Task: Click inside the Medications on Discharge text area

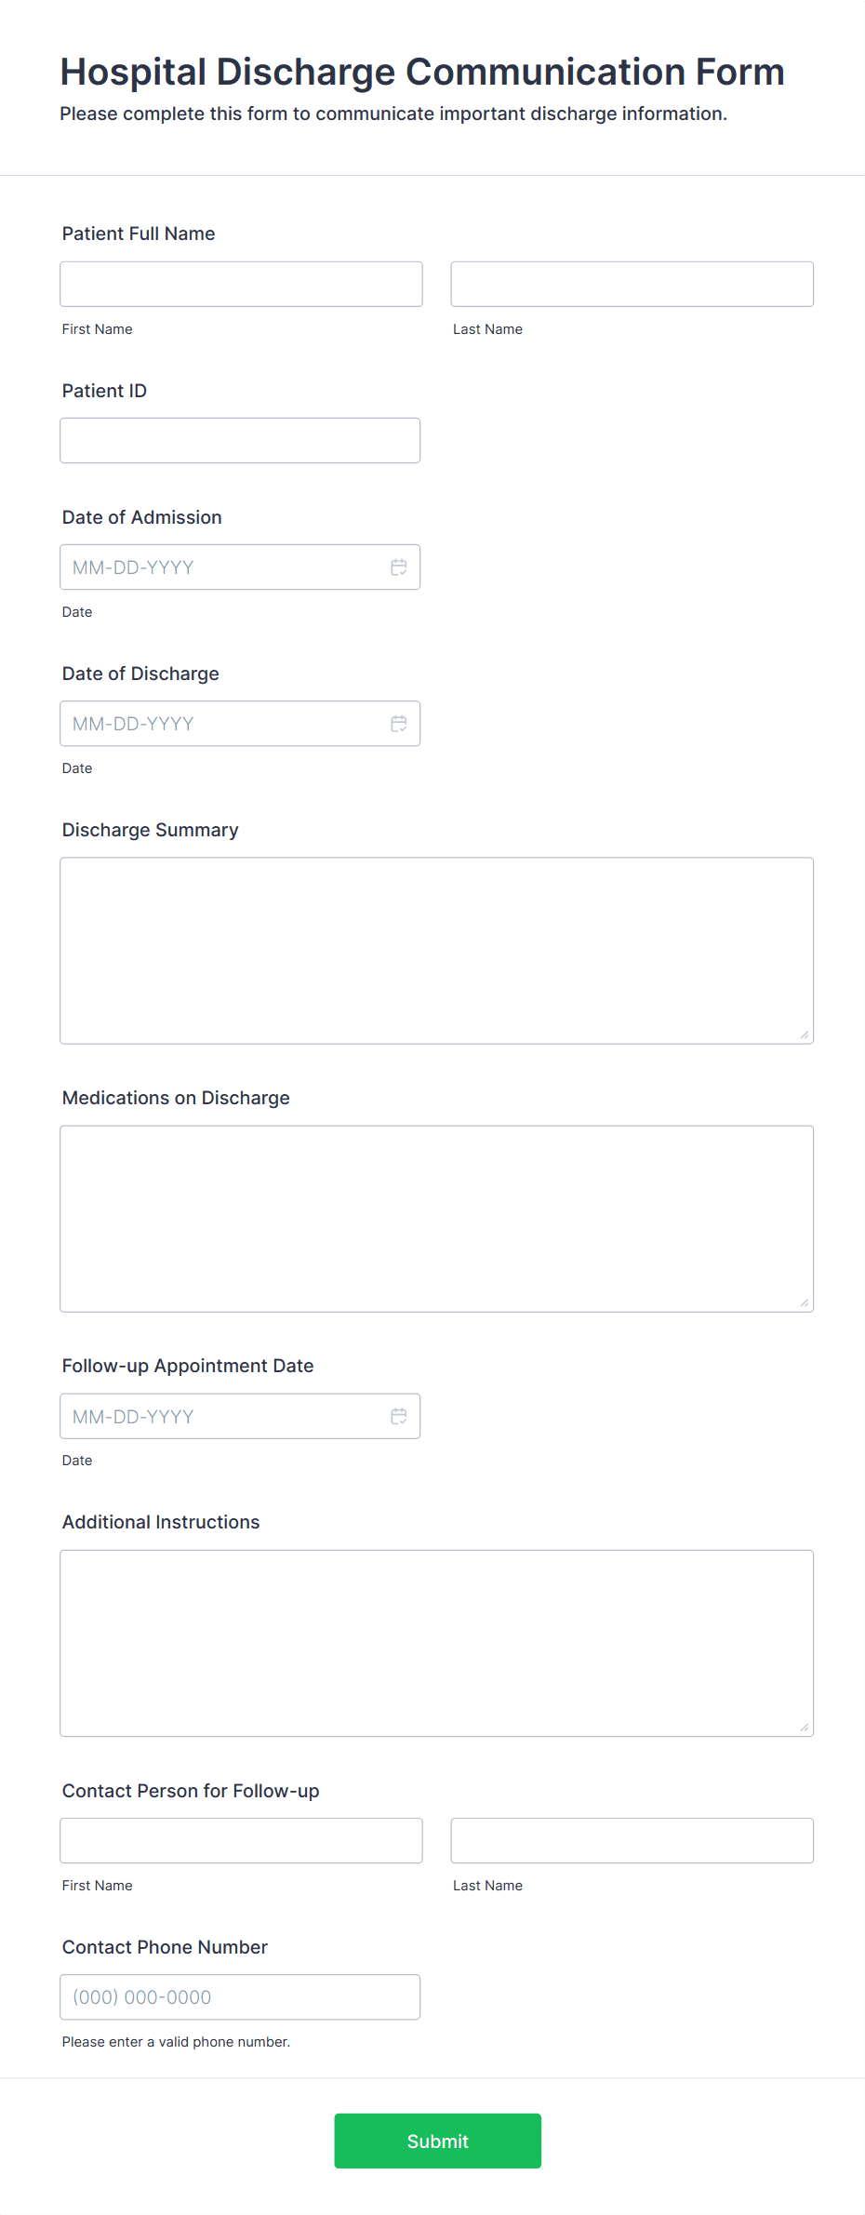Action: (436, 1217)
